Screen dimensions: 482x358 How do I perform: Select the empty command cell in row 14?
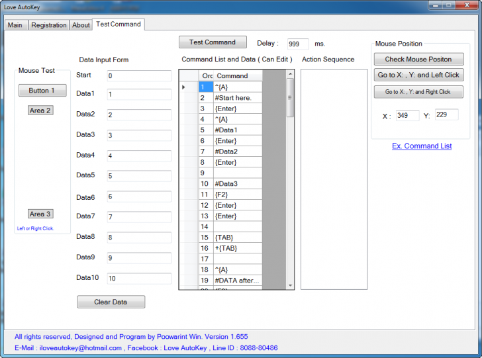[238, 227]
